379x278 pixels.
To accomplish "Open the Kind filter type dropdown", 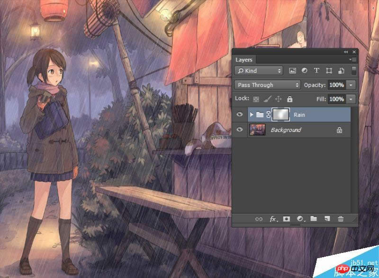I will click(x=259, y=71).
